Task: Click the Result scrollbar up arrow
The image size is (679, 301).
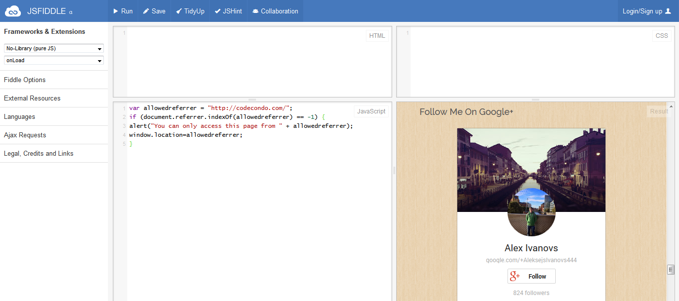Action: pos(671,106)
